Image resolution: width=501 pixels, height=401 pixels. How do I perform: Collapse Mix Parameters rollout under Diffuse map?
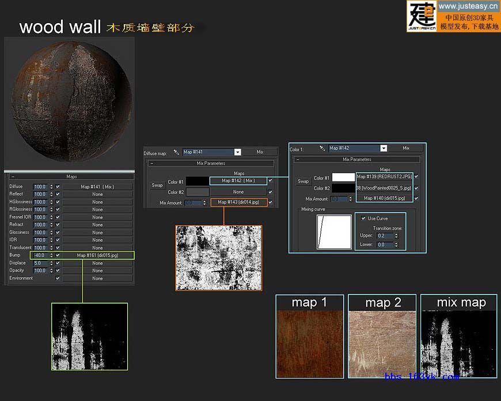coord(211,163)
